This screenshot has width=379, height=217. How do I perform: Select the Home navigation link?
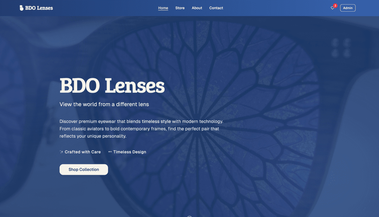[163, 7]
